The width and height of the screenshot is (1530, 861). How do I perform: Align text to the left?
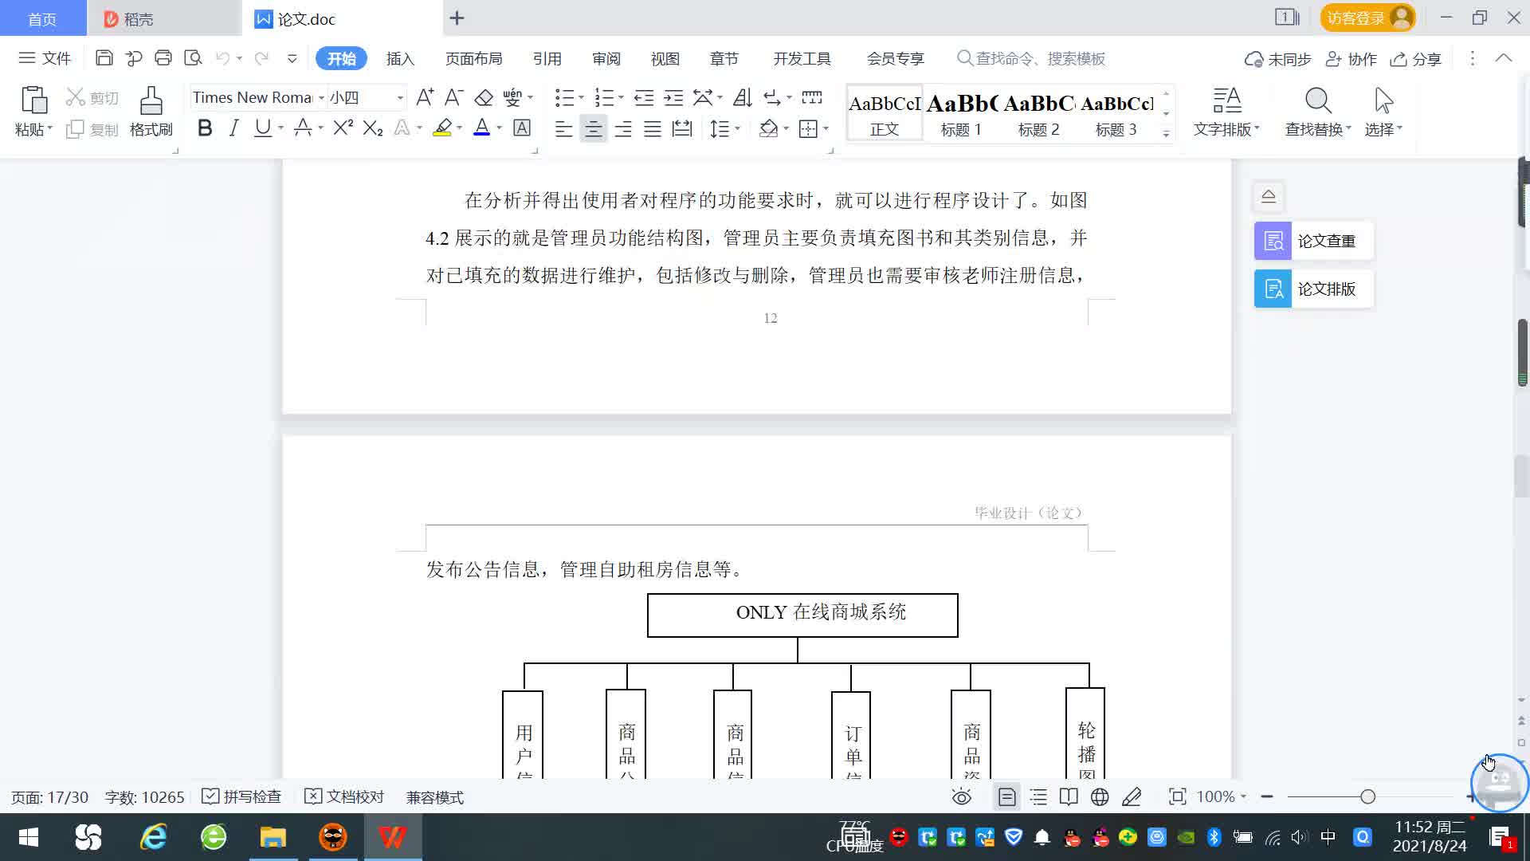click(x=563, y=128)
